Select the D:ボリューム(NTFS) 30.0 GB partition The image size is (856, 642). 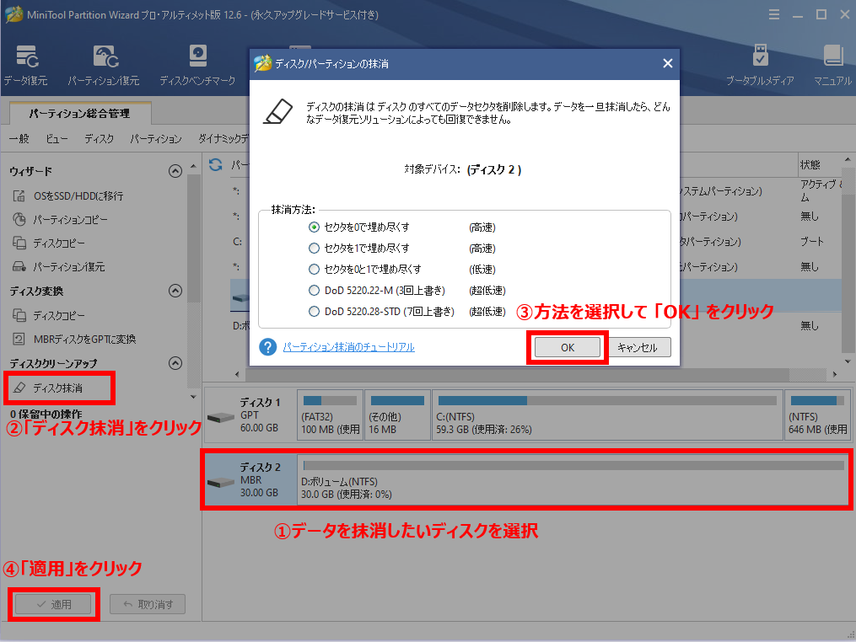pos(573,480)
